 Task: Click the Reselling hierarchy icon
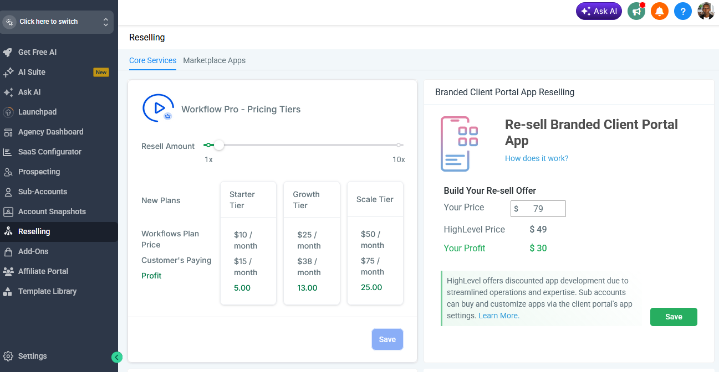tap(8, 231)
